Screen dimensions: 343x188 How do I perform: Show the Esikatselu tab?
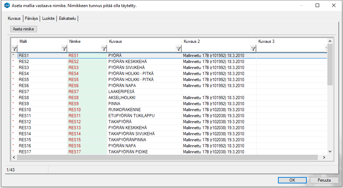[67, 18]
